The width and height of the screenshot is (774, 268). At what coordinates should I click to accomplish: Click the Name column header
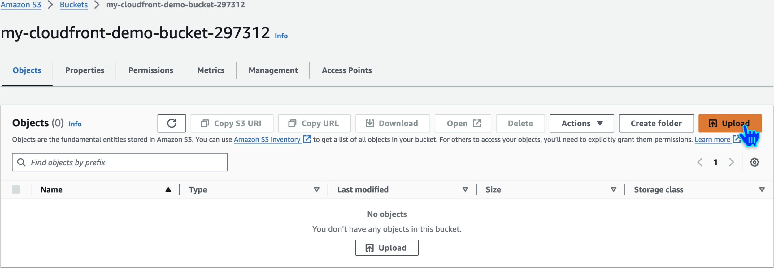[51, 190]
